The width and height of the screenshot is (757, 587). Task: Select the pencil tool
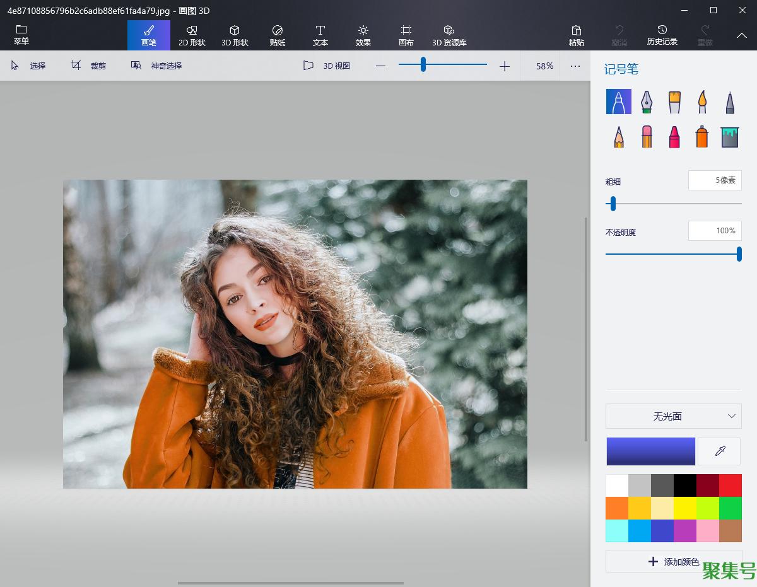(619, 137)
